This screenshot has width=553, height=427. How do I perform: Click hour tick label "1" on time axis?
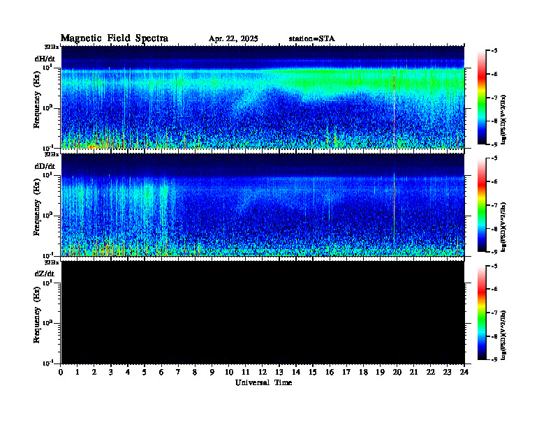pos(78,372)
